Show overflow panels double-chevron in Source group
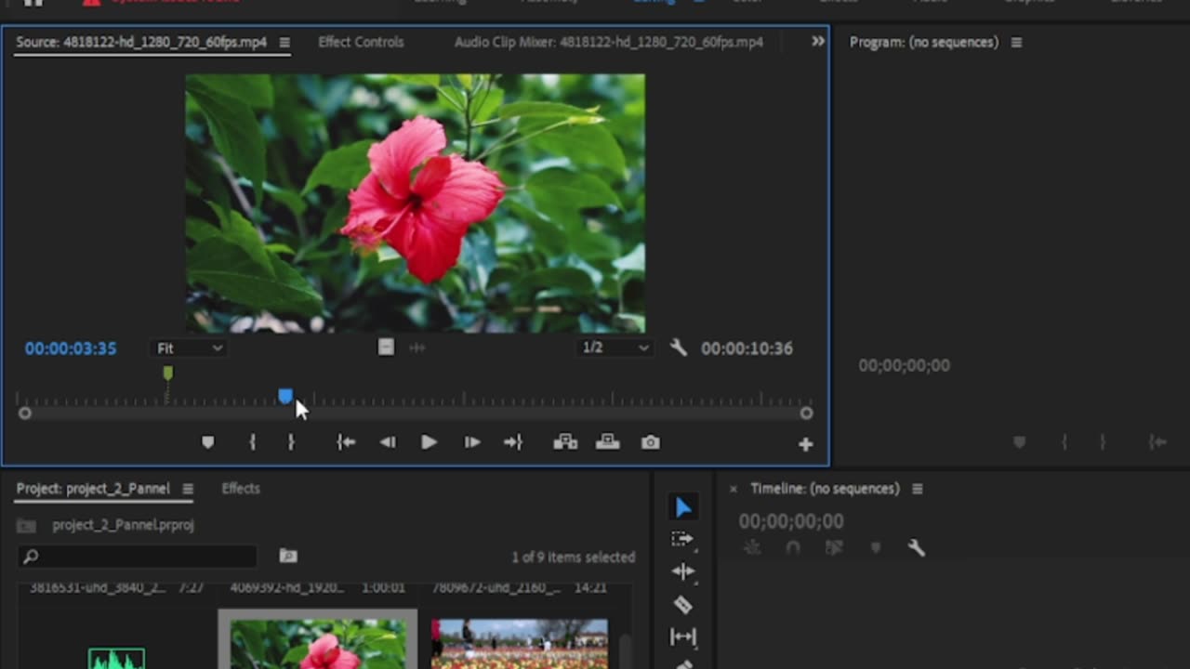This screenshot has width=1190, height=669. point(818,42)
